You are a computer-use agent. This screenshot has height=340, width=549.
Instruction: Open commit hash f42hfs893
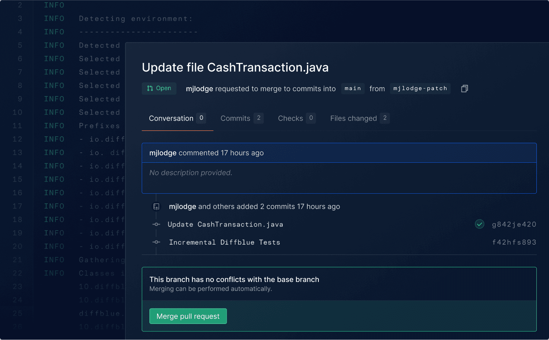514,242
